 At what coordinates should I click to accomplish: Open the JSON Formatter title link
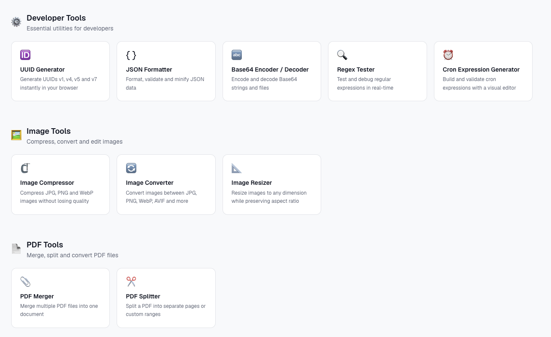coord(149,69)
